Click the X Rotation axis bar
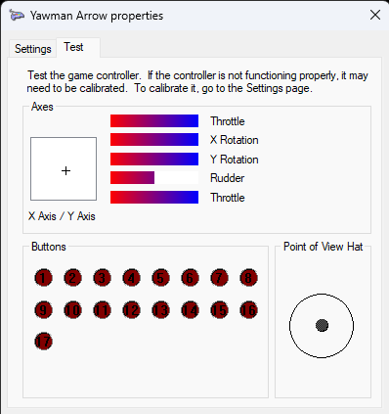389x414 pixels. [154, 139]
